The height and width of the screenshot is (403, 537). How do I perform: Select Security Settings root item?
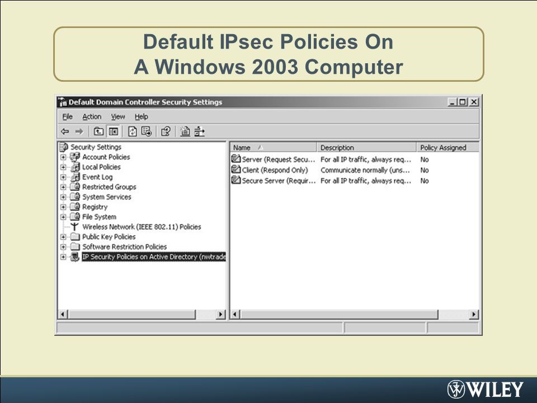[96, 147]
